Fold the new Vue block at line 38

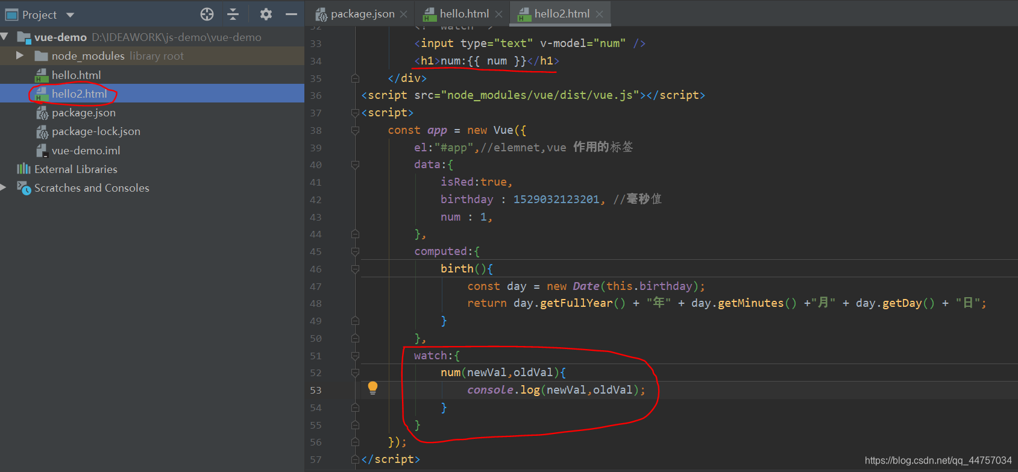click(355, 130)
